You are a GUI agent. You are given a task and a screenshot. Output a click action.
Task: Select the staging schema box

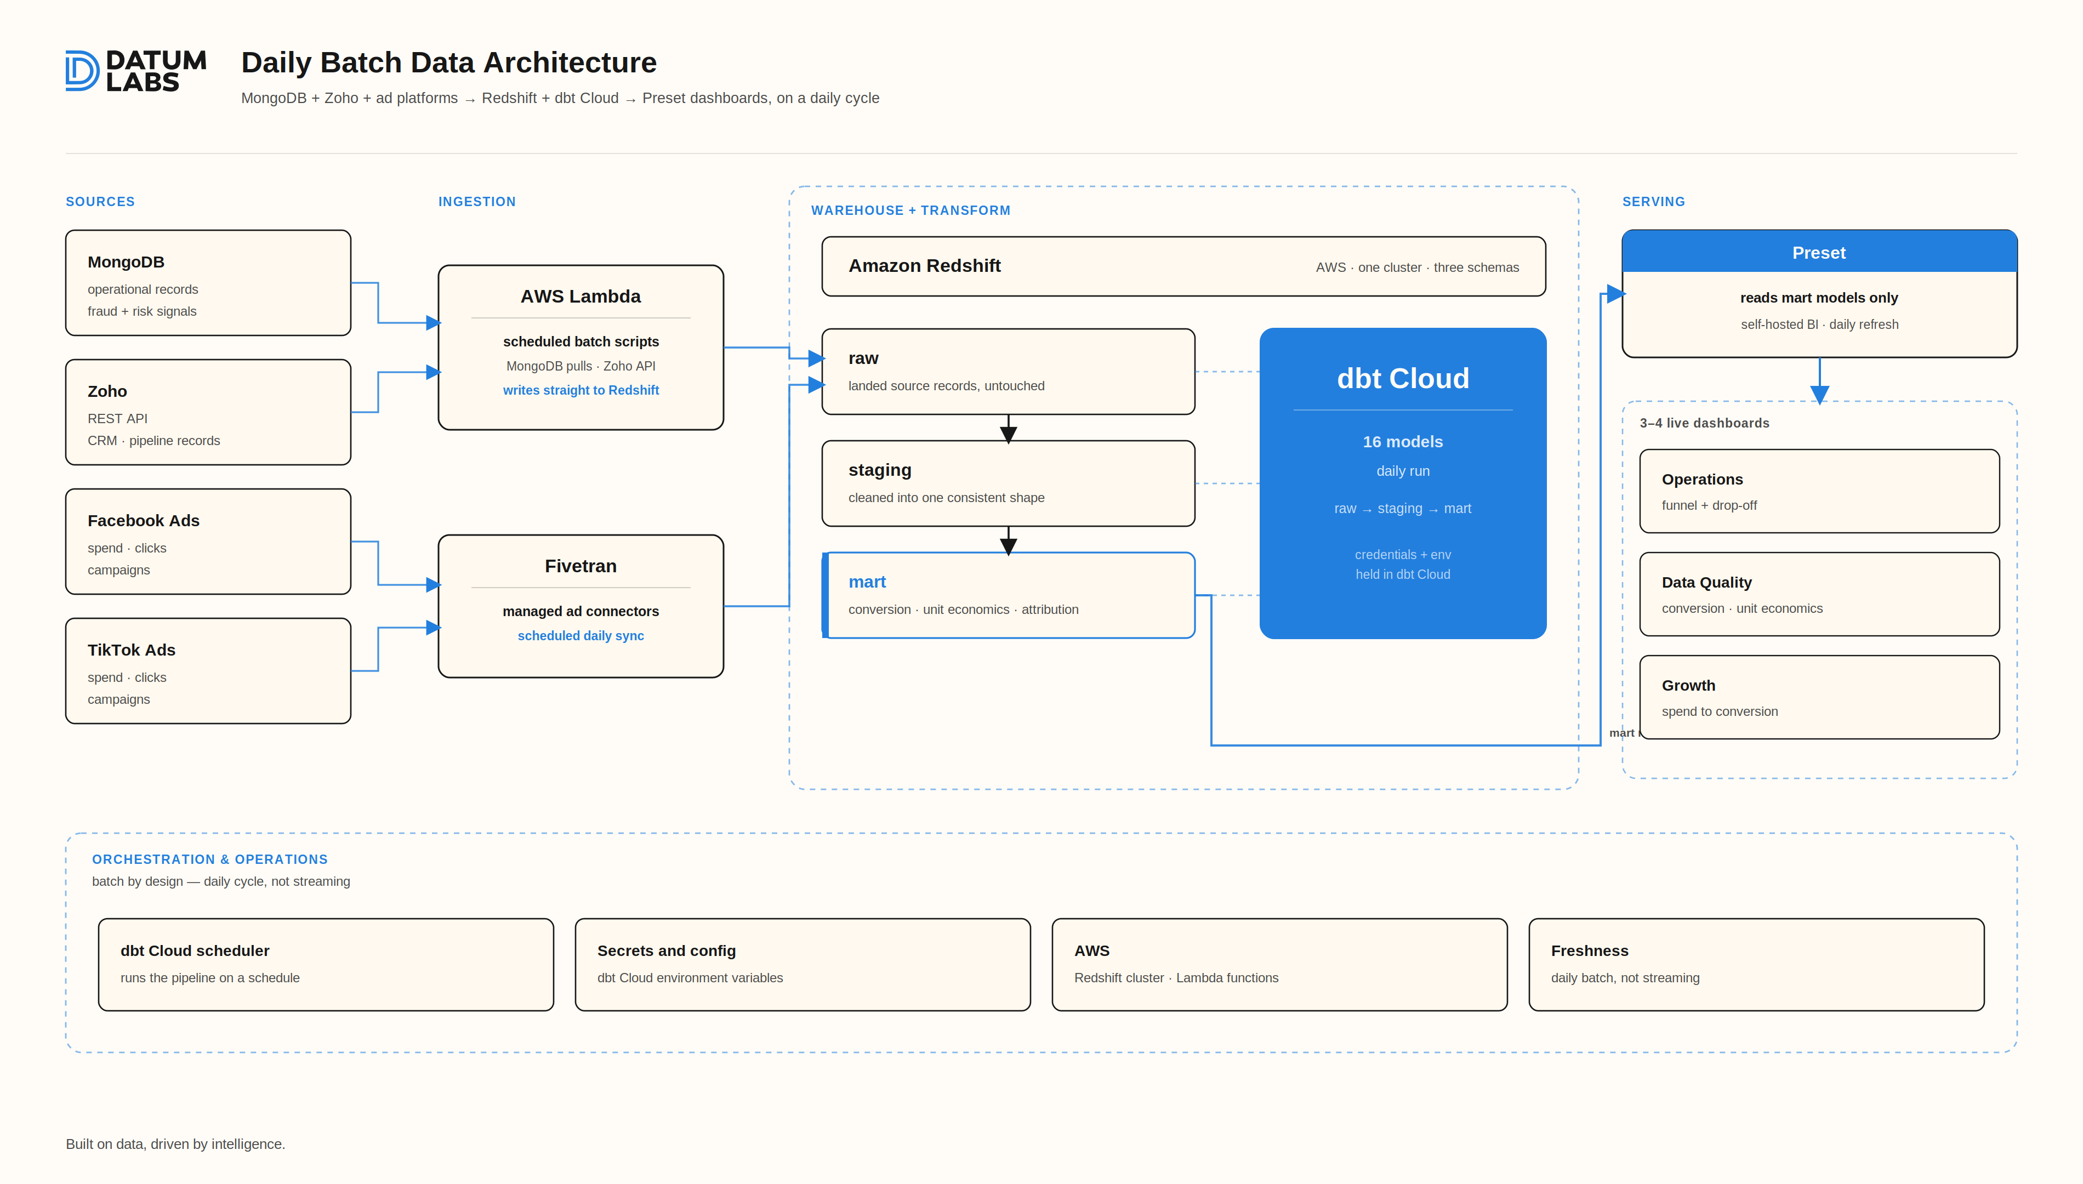(x=1008, y=484)
